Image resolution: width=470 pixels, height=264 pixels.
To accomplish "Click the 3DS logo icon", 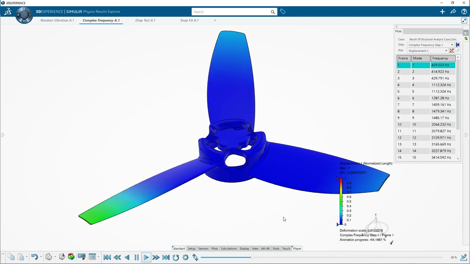I will click(x=8, y=12).
